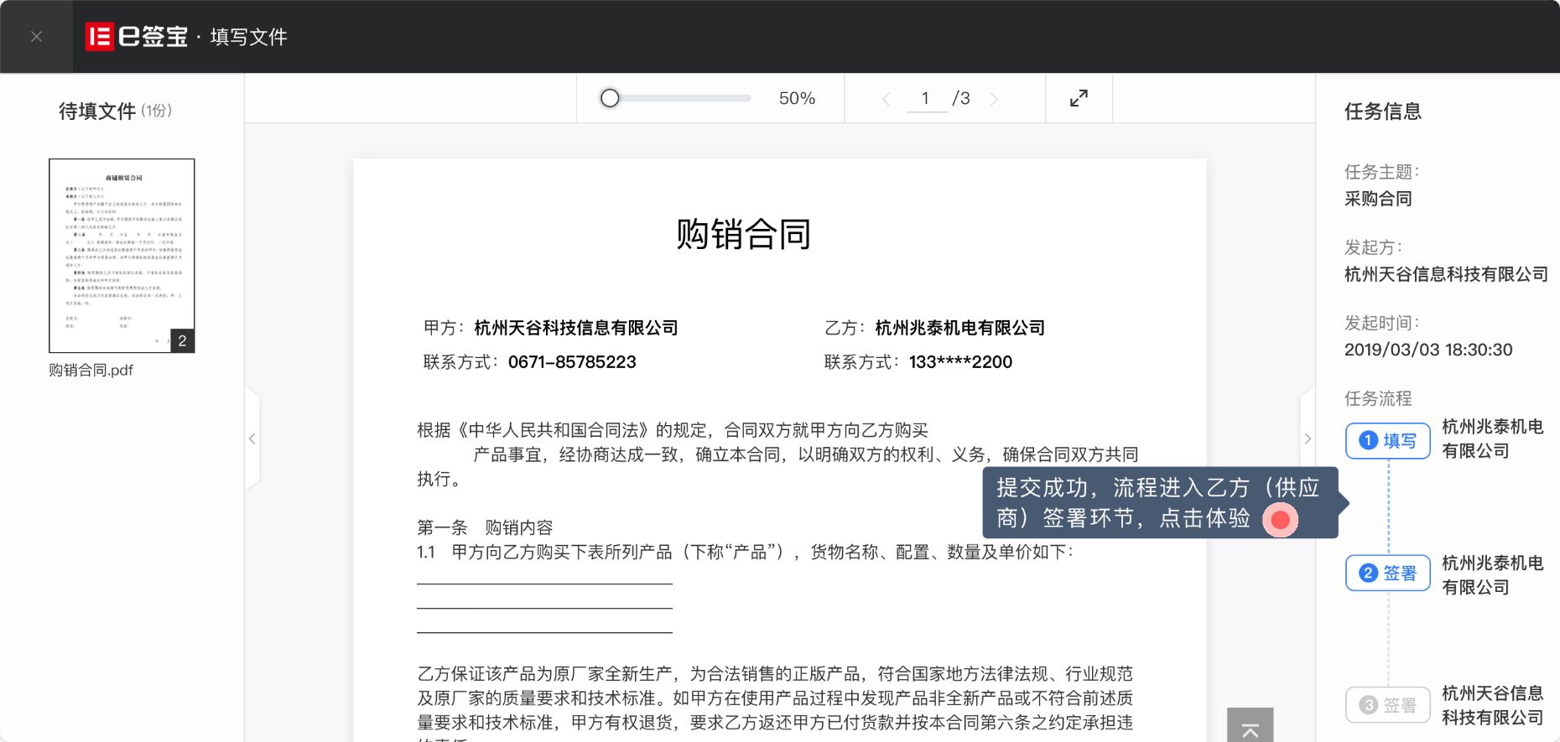
Task: Jump back to top with arrow button
Action: [1250, 726]
